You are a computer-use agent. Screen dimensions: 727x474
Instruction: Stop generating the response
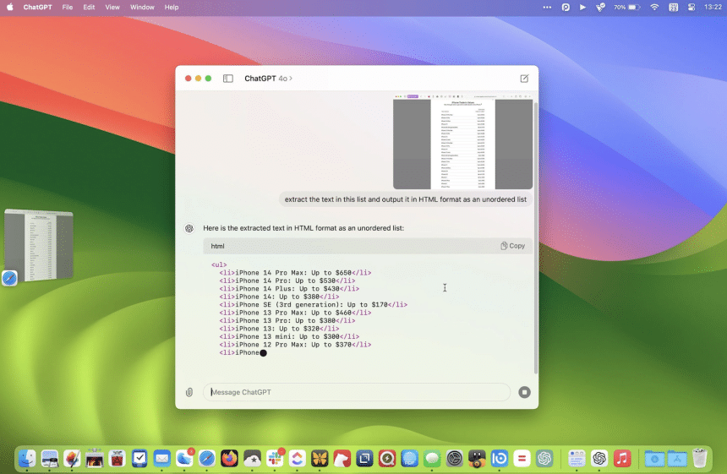tap(524, 392)
